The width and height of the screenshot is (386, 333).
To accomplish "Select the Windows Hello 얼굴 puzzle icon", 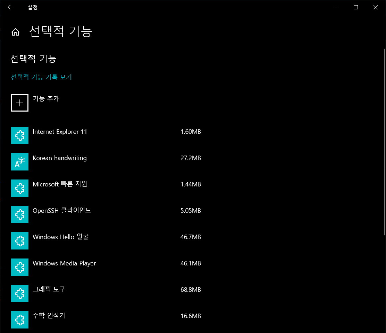I will coord(20,241).
